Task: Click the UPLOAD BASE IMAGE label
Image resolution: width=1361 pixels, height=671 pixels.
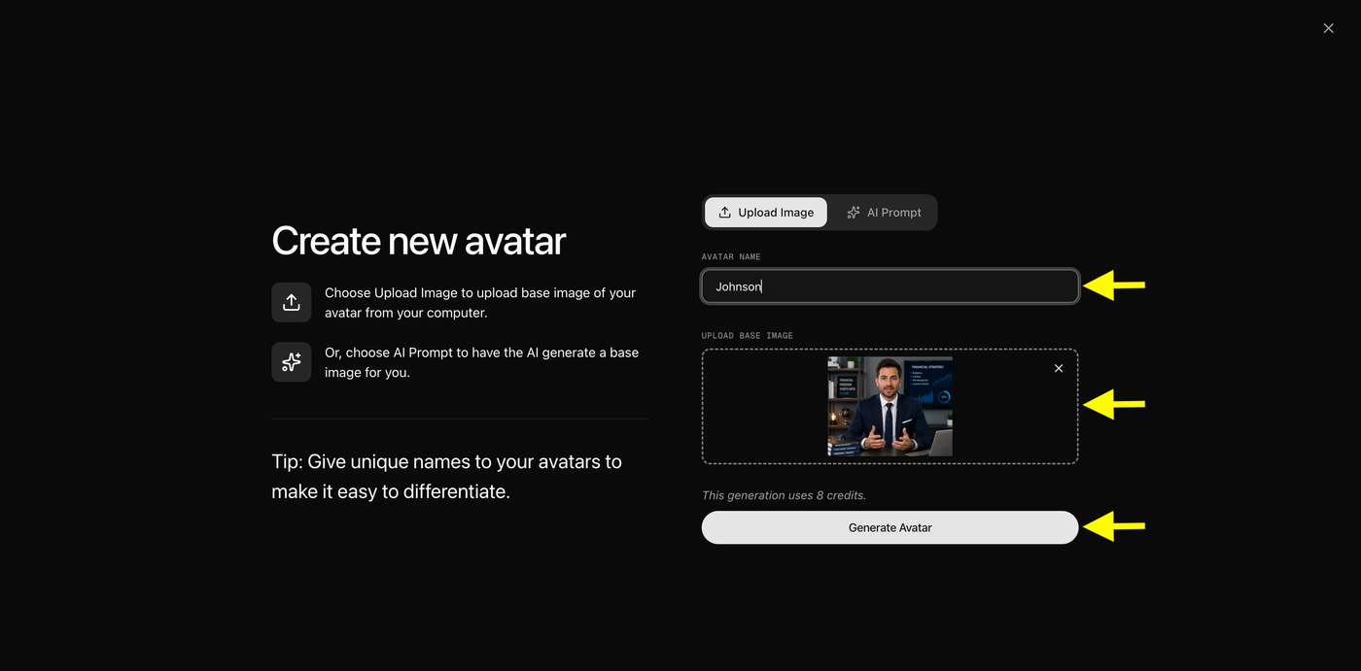Action: 748,336
